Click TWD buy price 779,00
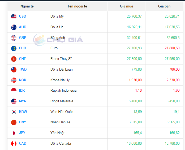Screen dimensions: 185x150 [x=137, y=69]
